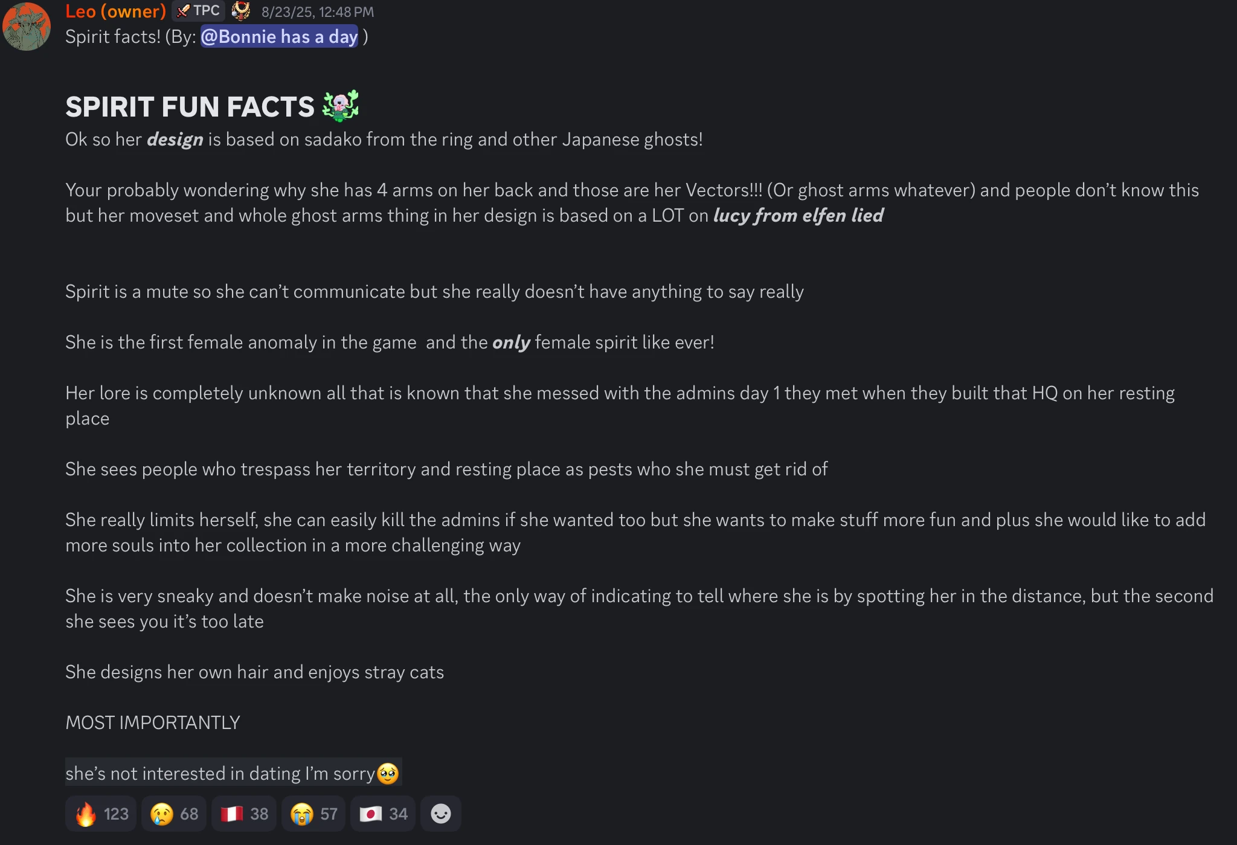This screenshot has width=1237, height=845.
Task: Click the bold italic word design
Action: coord(175,140)
